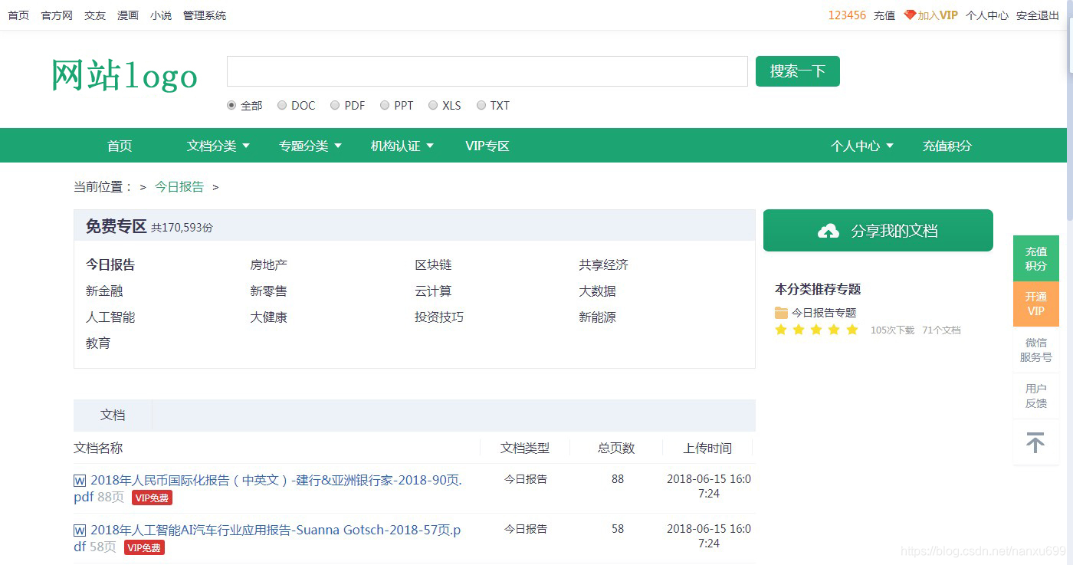Viewport: 1073px width, 565px height.
Task: Click 充值 link in top bar
Action: pyautogui.click(x=884, y=15)
